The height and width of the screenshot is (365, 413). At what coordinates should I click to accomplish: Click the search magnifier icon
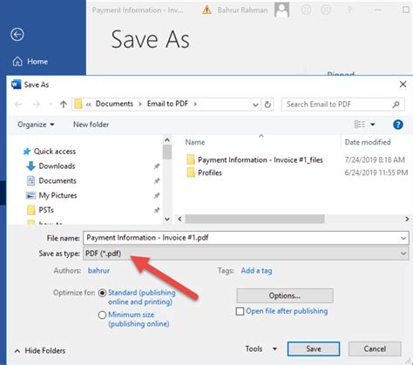[x=396, y=105]
